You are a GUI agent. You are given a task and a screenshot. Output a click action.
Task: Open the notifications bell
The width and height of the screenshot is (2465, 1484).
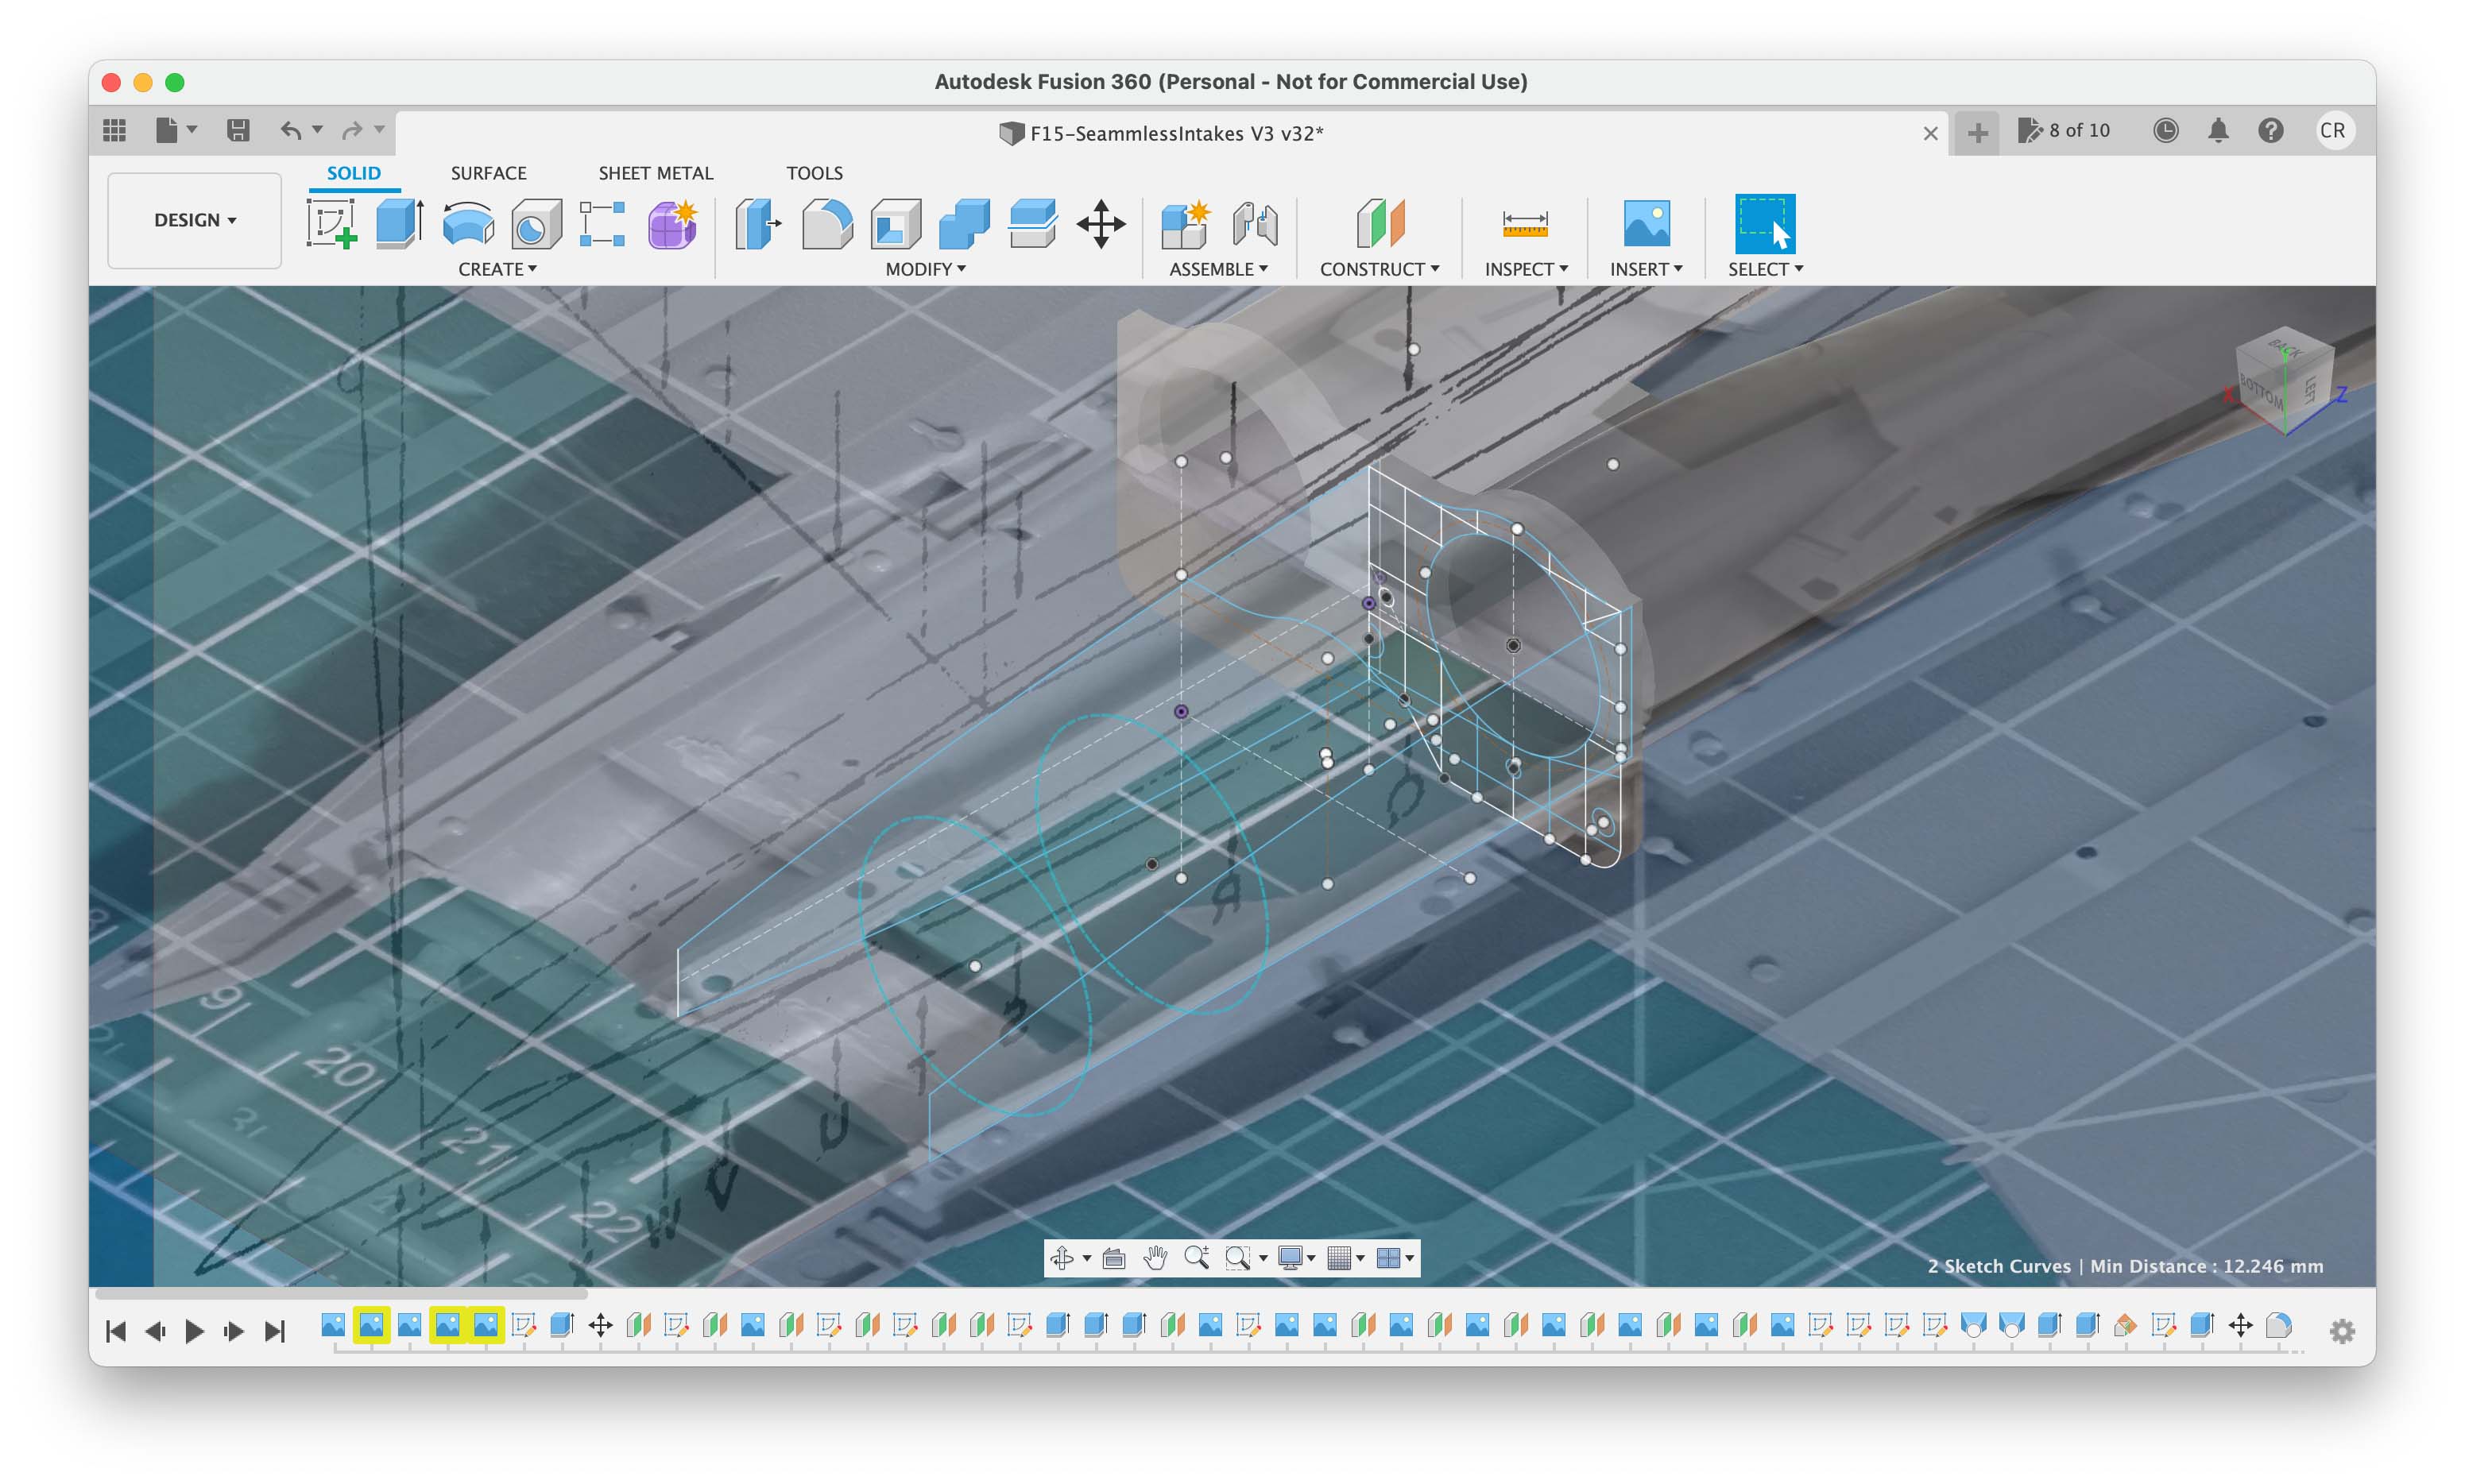pyautogui.click(x=2218, y=130)
